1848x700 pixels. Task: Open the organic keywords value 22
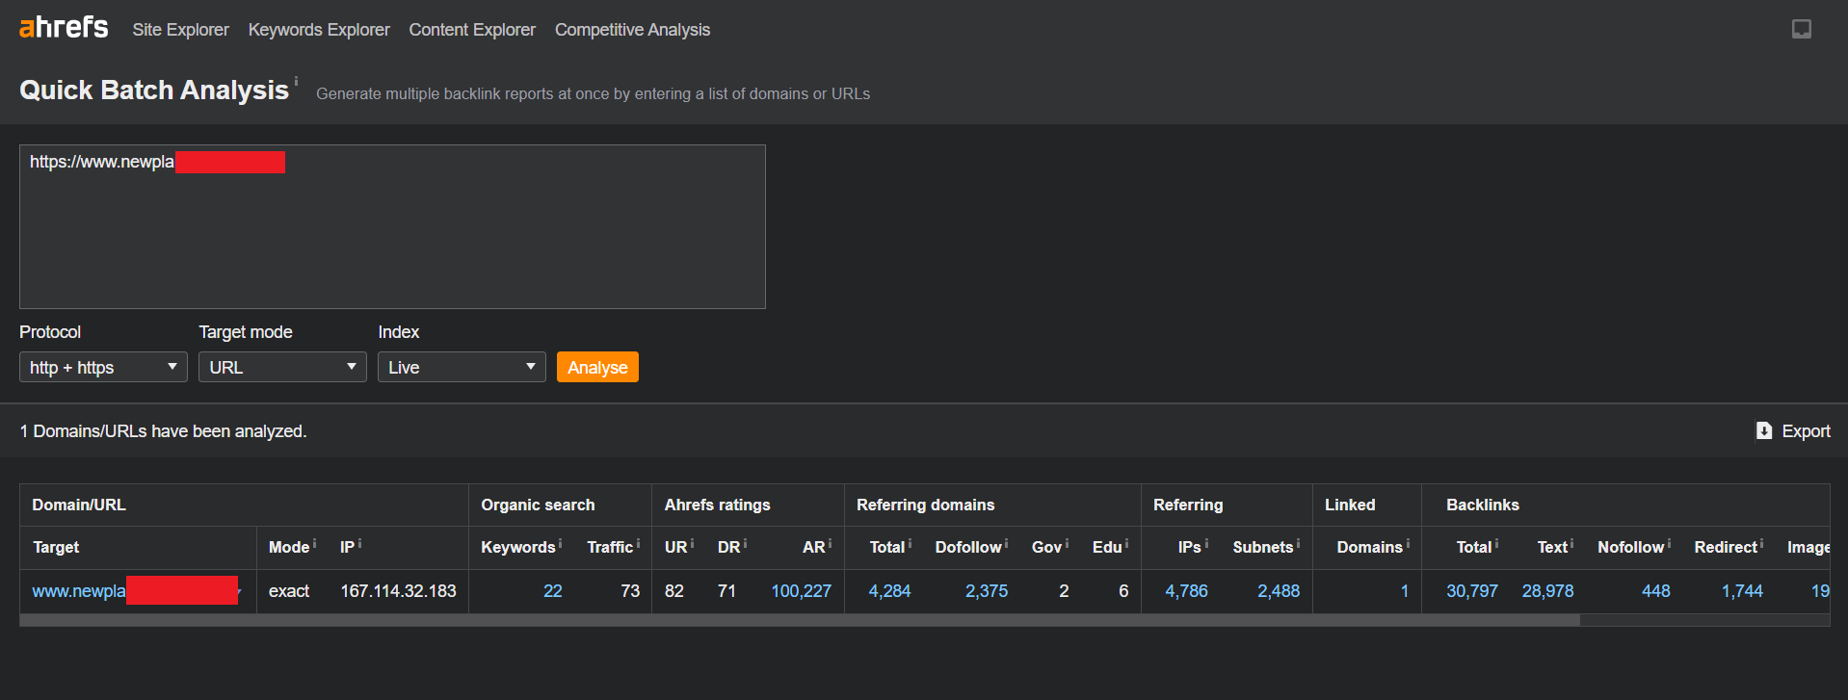coord(552,591)
